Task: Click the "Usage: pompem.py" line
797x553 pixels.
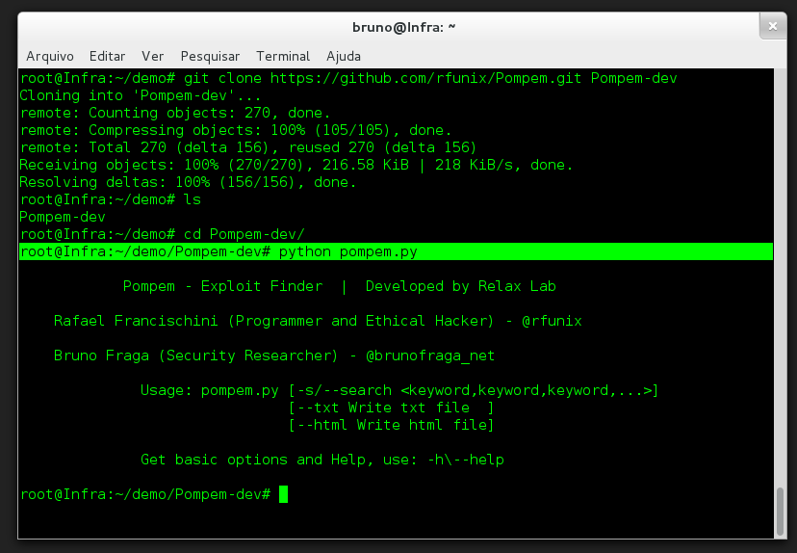Action: pos(399,390)
